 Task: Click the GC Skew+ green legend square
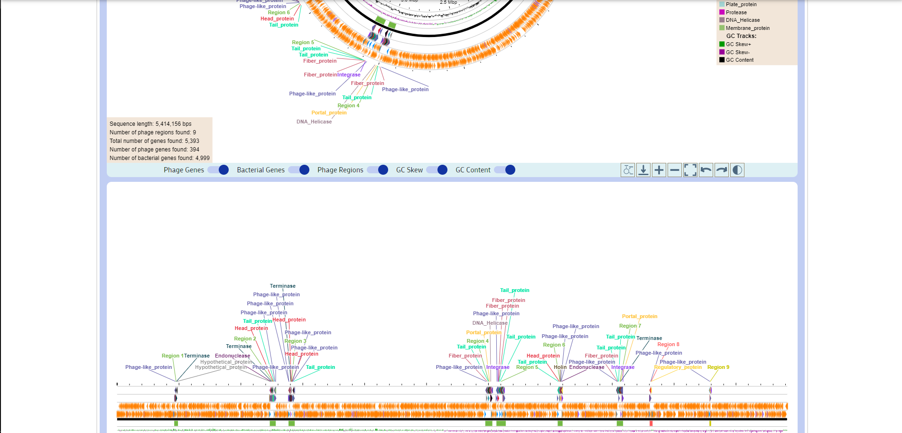pos(722,44)
